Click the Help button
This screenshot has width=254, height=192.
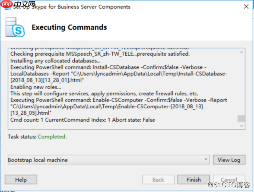pos(21,179)
